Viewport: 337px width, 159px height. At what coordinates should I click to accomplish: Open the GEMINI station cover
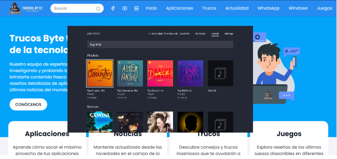100,122
